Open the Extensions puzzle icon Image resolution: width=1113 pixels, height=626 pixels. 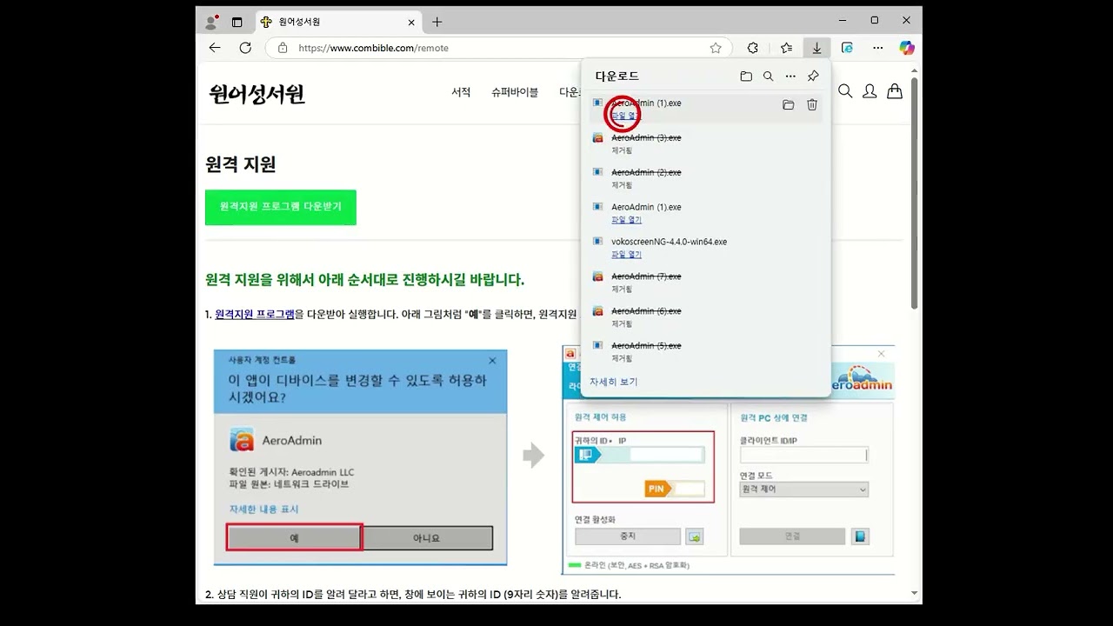[x=753, y=48]
